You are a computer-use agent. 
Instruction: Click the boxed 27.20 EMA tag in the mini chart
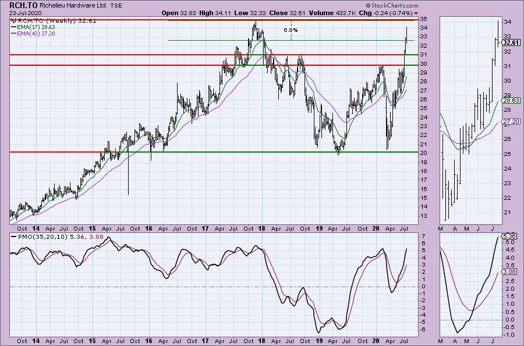coord(511,122)
